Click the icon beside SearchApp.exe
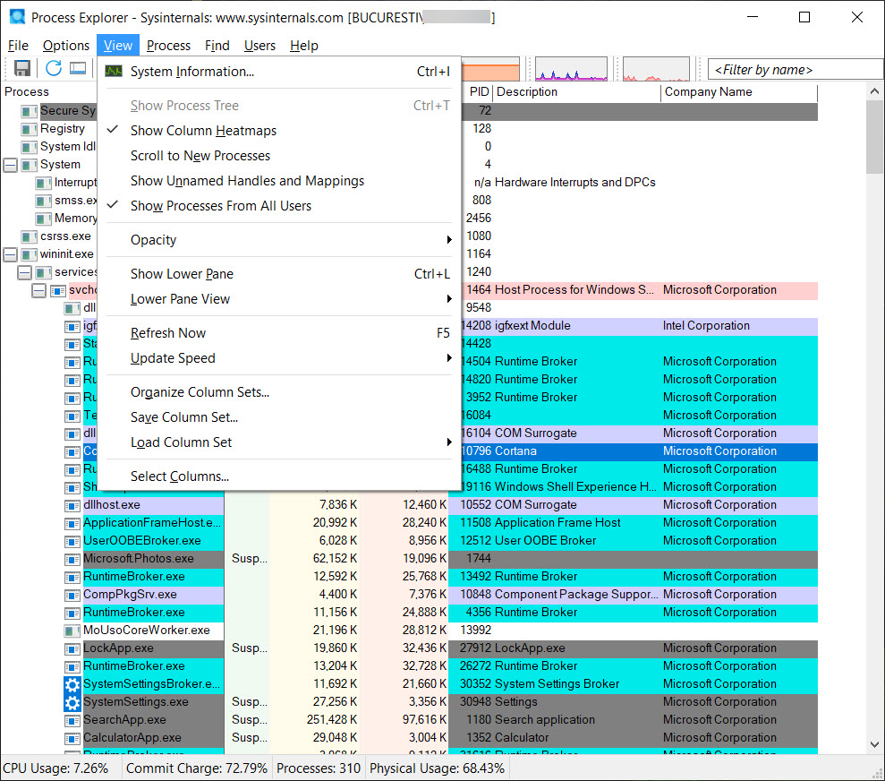 click(72, 720)
